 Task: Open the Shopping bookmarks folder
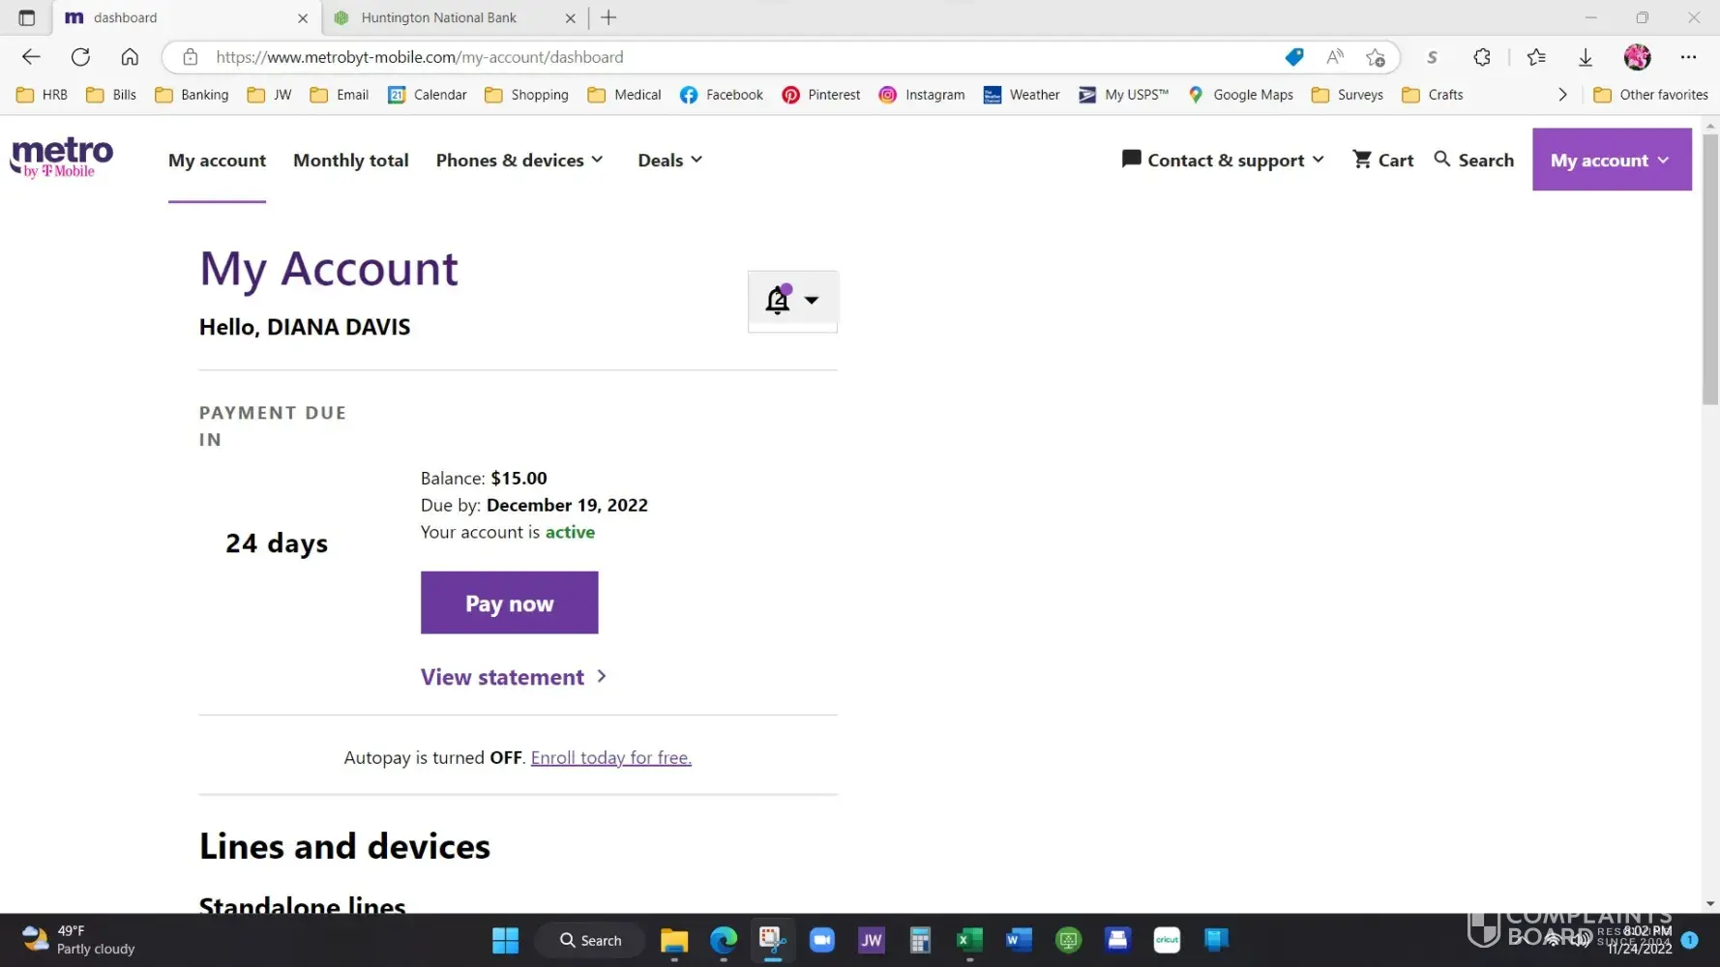click(x=526, y=95)
